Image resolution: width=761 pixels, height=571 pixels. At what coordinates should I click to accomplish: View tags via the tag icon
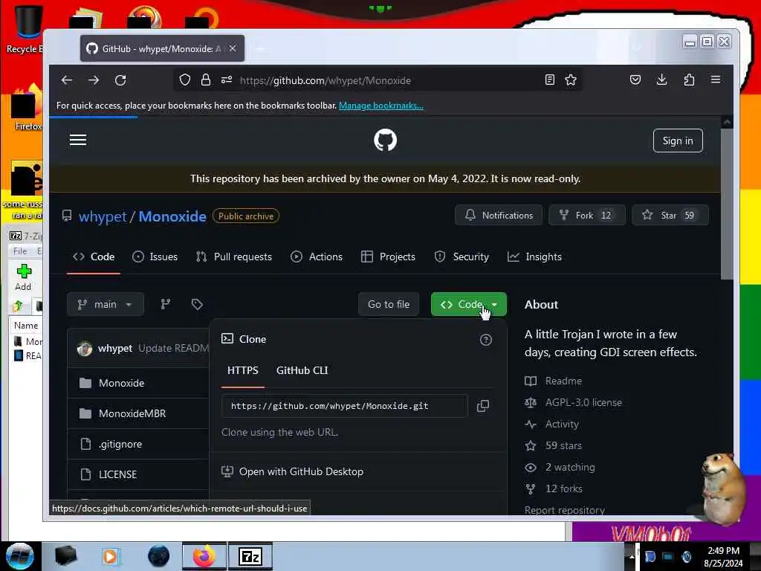click(196, 304)
